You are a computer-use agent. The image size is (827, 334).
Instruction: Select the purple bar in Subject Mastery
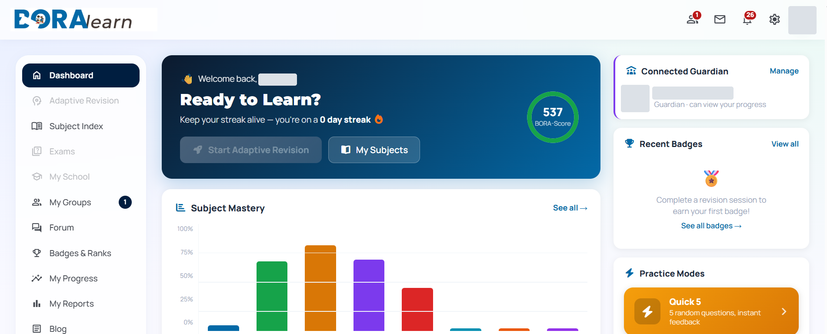click(x=369, y=295)
